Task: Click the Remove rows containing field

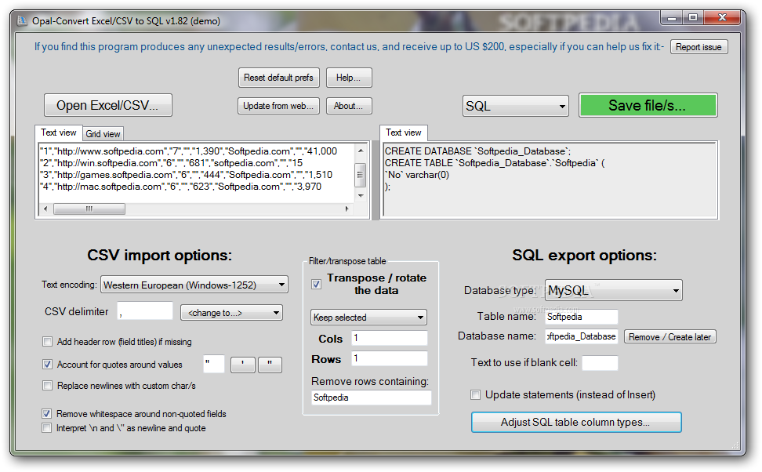Action: pyautogui.click(x=371, y=398)
